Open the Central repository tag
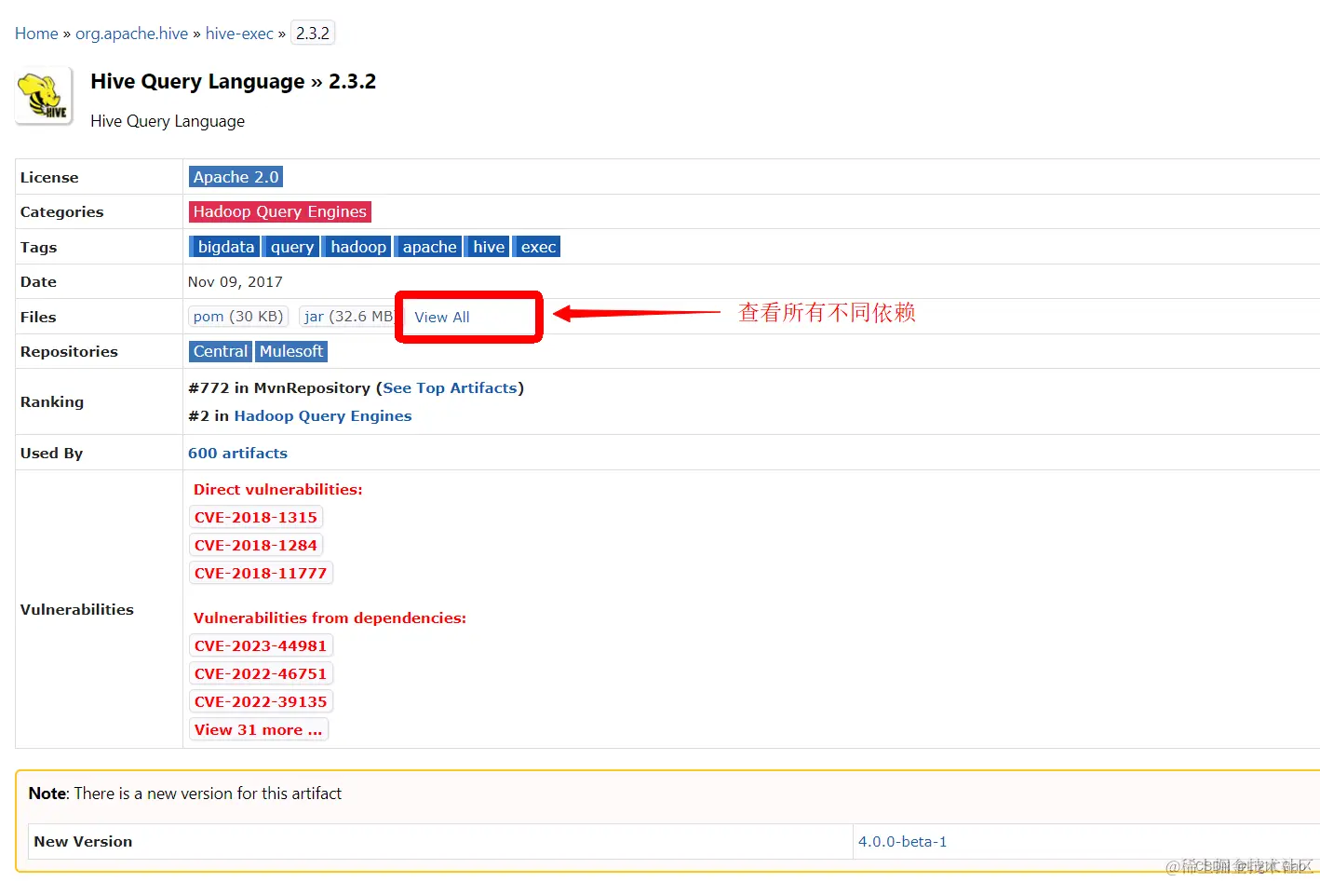Screen dimensions: 1320x882 click(221, 351)
